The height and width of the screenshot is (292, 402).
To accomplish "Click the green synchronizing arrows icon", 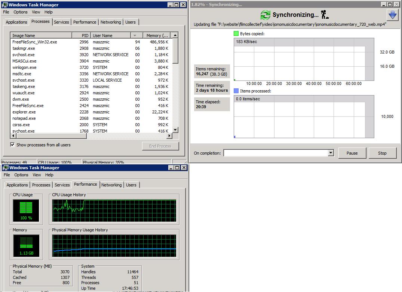I will pyautogui.click(x=265, y=15).
